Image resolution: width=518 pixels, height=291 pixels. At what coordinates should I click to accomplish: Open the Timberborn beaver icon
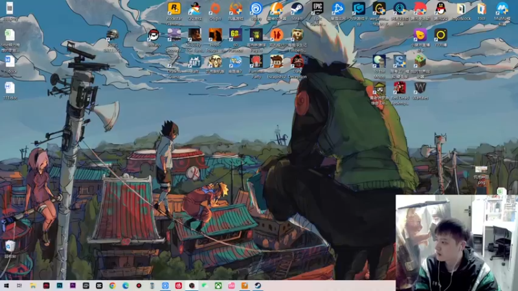(297, 35)
